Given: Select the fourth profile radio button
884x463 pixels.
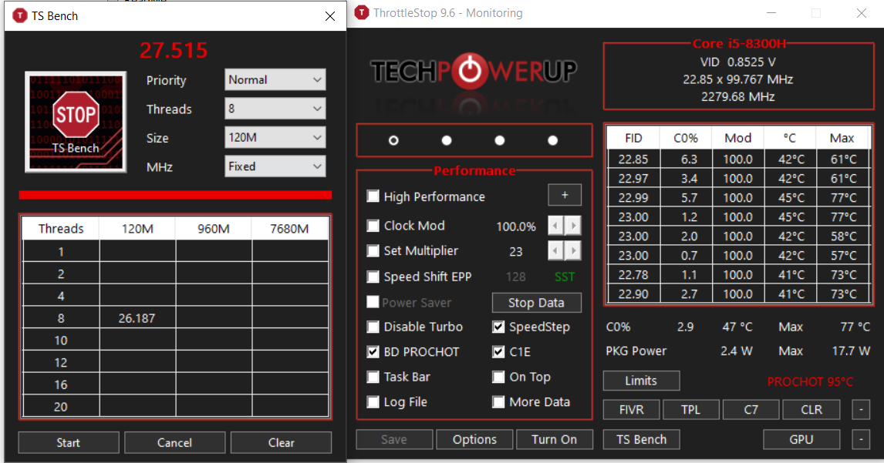Looking at the screenshot, I should coord(552,140).
